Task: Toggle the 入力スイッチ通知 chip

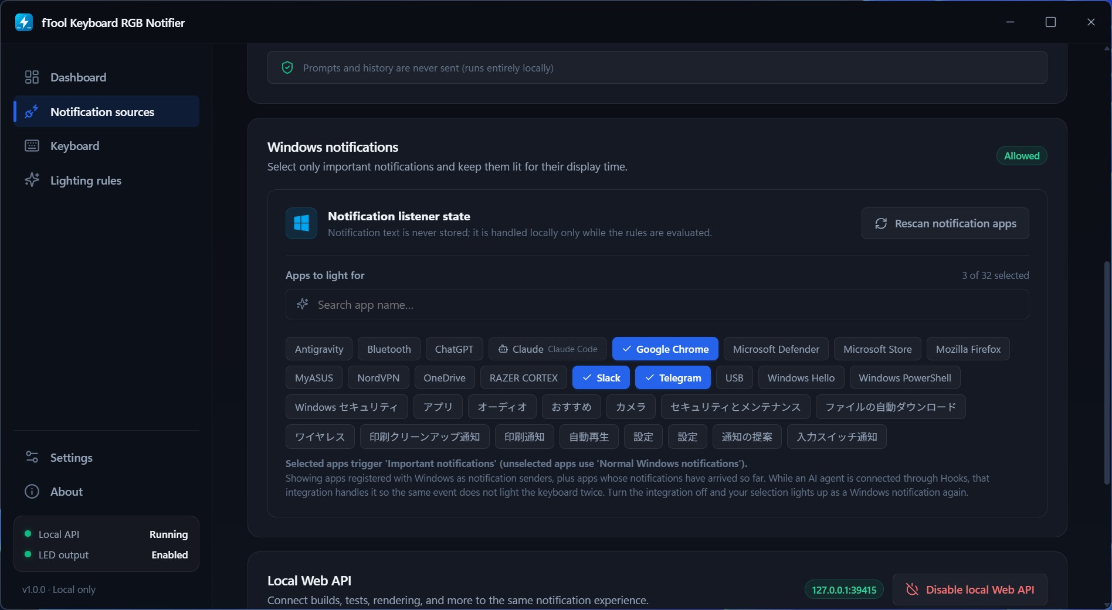Action: [837, 437]
